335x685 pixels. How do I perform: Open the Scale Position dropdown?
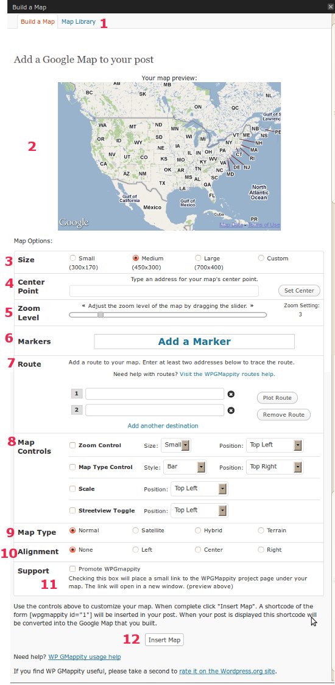click(199, 489)
